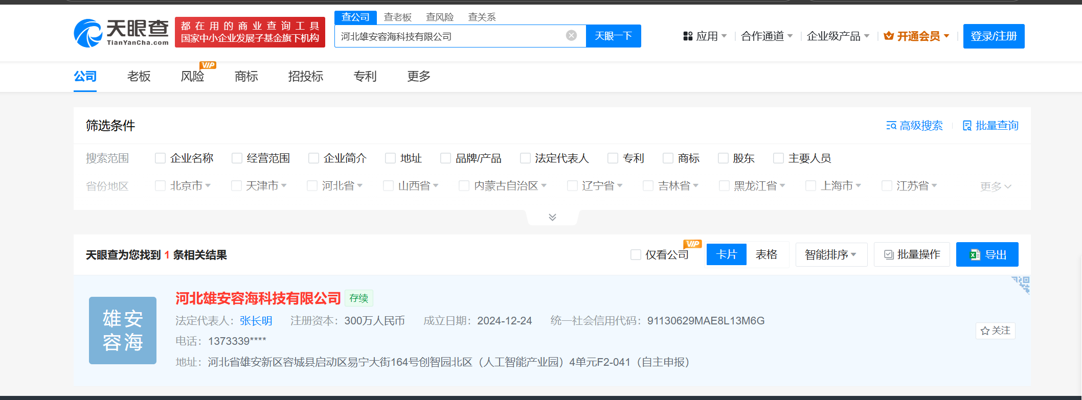Switch to the 老板 tab
1082x400 pixels.
tap(139, 77)
